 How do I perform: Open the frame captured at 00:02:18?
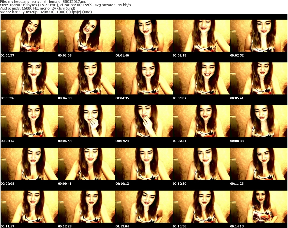(201, 36)
